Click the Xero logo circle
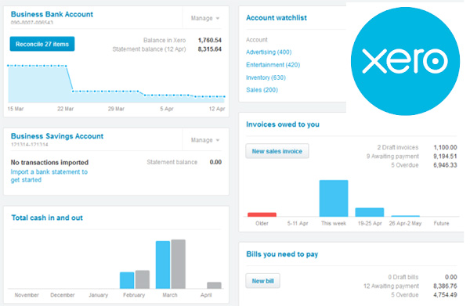Viewport: 470px width, 306px height. tap(405, 61)
